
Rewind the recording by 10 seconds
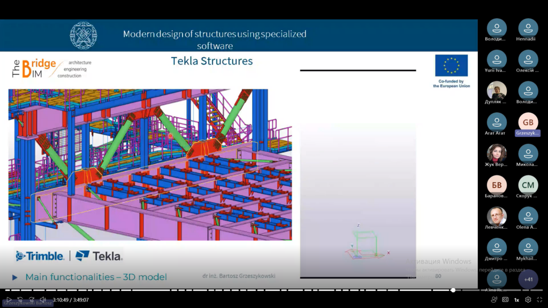tap(20, 300)
